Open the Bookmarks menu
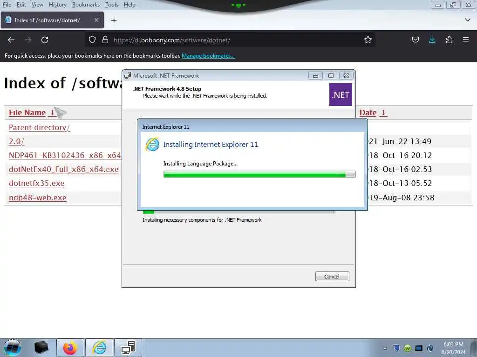The width and height of the screenshot is (477, 357). [x=86, y=5]
